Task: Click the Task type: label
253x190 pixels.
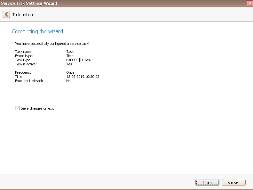Action: 23,60
